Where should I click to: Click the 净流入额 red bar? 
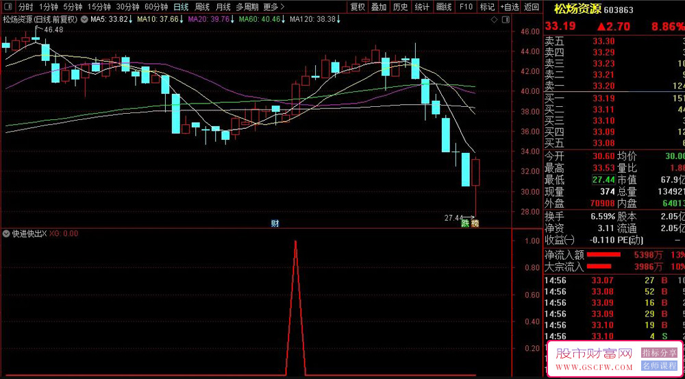(603, 254)
